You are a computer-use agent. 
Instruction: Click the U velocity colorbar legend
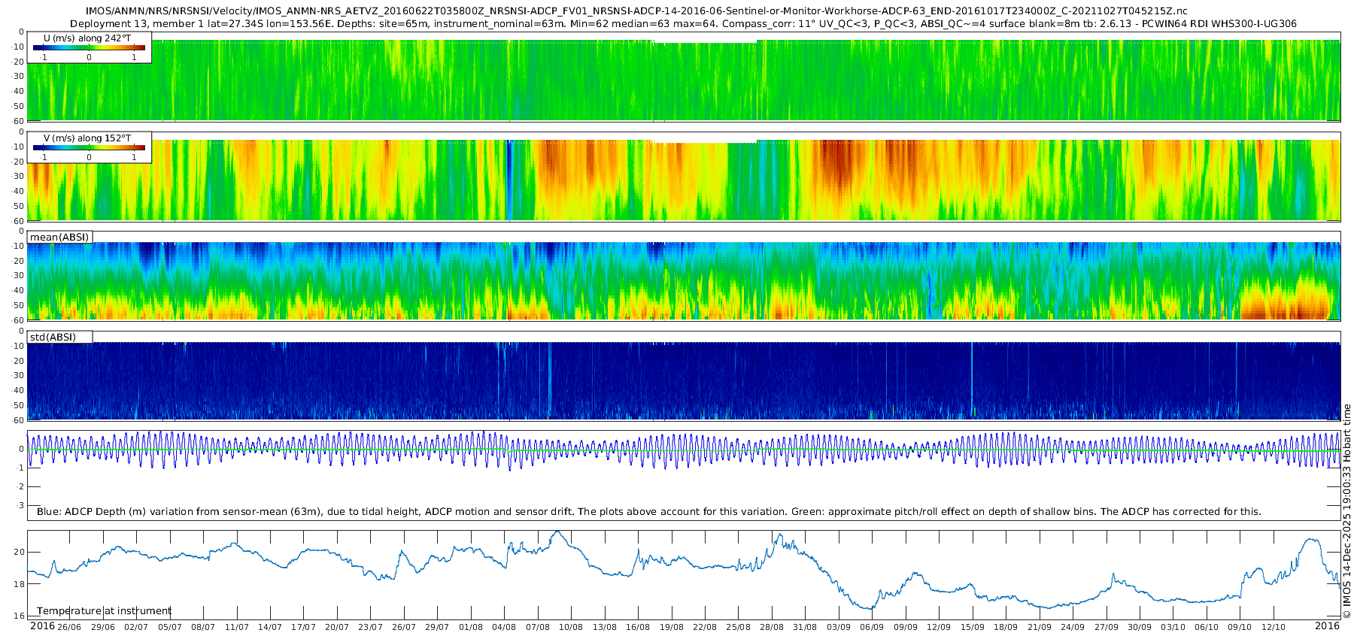(89, 47)
